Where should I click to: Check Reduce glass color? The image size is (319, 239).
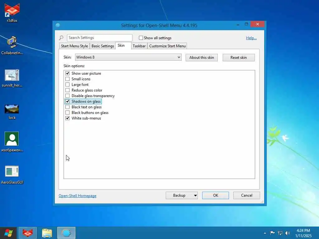[x=68, y=90]
